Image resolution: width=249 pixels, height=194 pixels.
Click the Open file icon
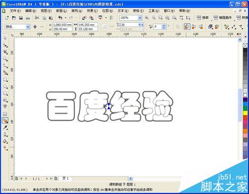point(14,18)
